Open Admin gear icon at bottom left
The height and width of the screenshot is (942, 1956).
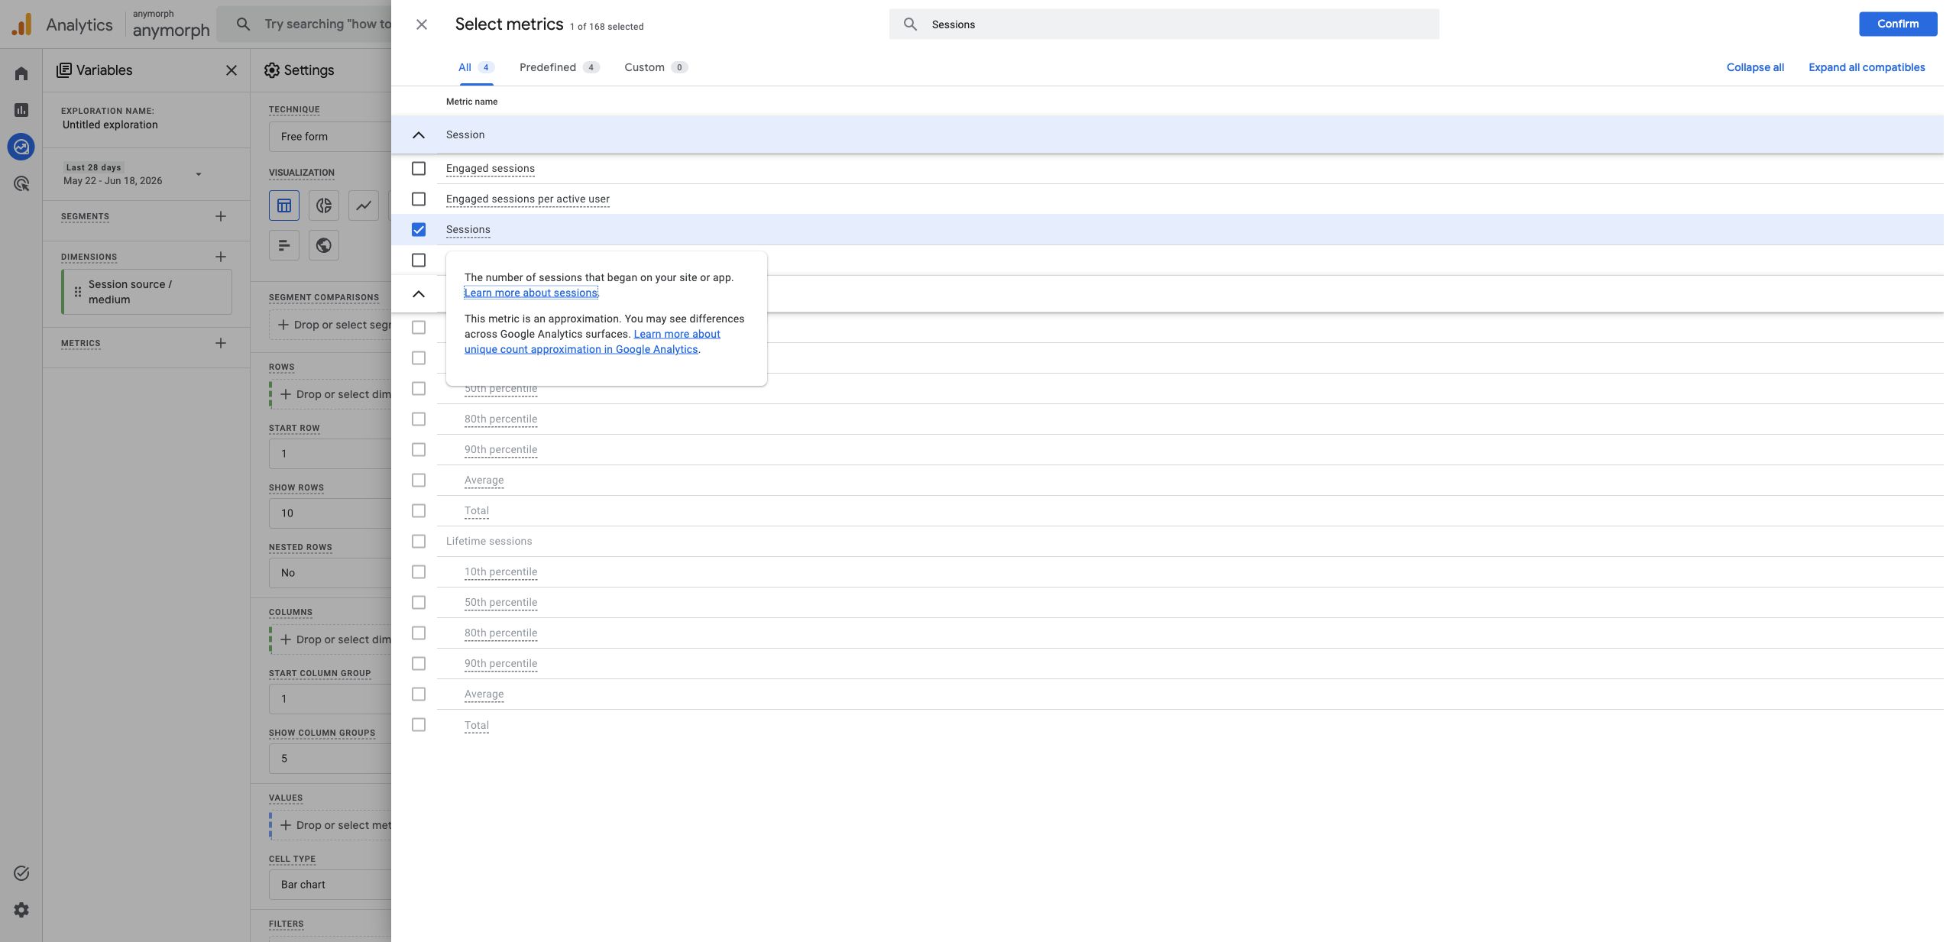pos(21,910)
